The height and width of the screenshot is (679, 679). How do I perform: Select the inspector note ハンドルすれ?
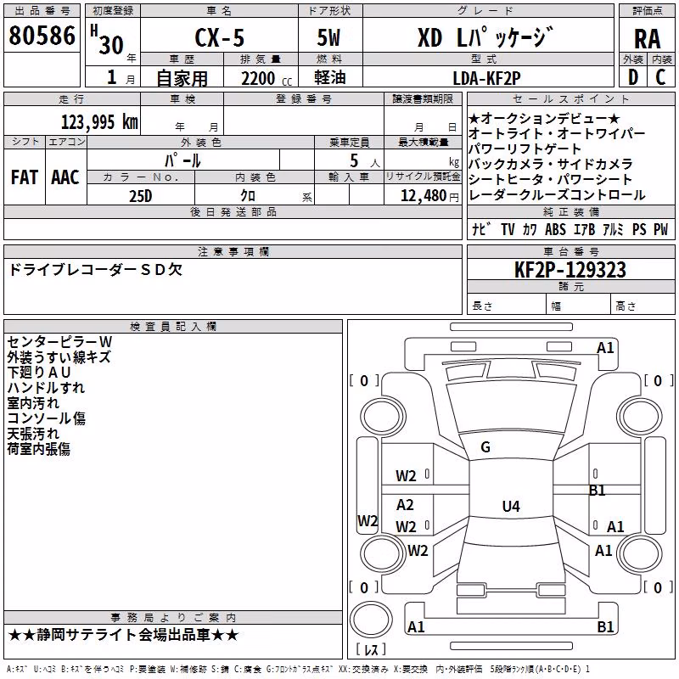(46, 387)
